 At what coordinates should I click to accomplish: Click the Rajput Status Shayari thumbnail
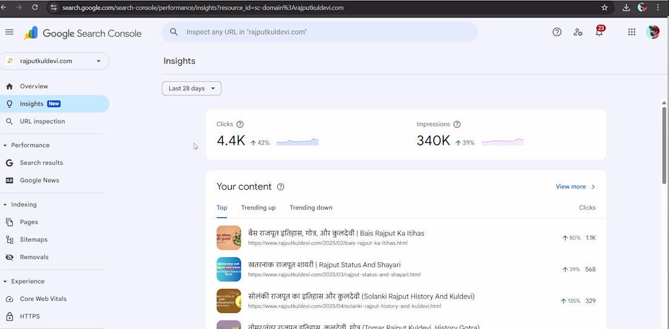point(229,269)
